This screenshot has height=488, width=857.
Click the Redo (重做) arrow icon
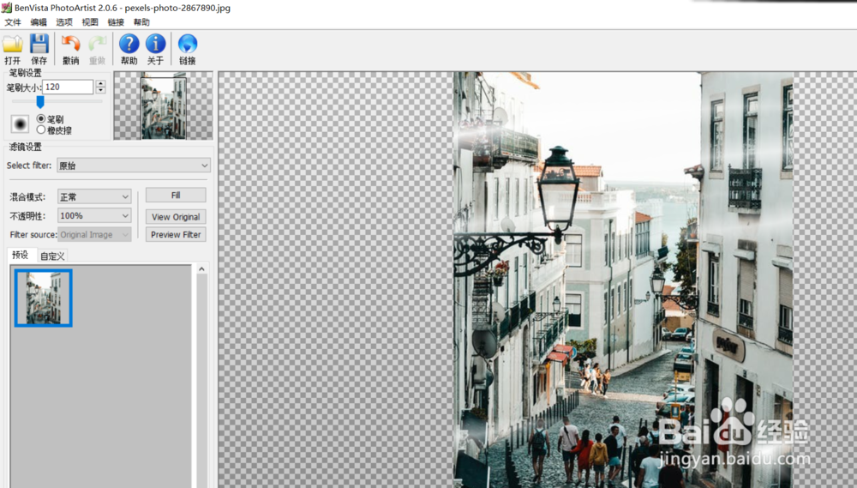coord(98,44)
